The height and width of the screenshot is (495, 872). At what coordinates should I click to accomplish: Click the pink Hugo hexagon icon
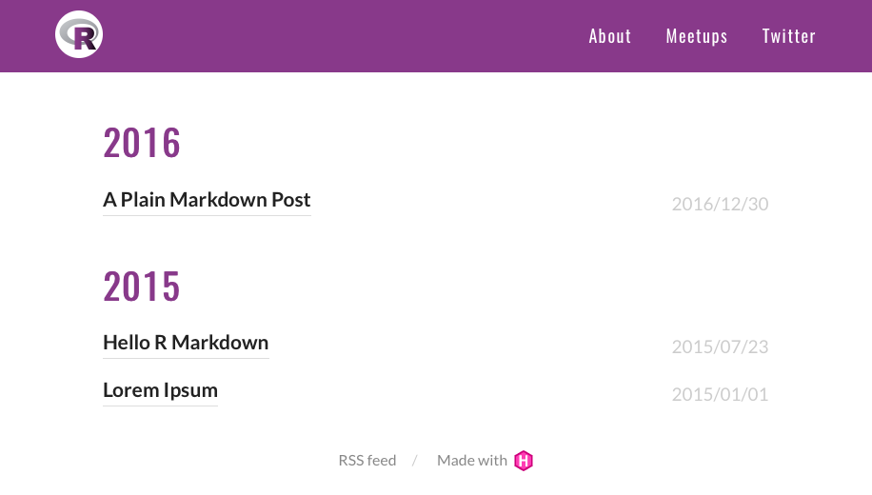click(x=524, y=461)
